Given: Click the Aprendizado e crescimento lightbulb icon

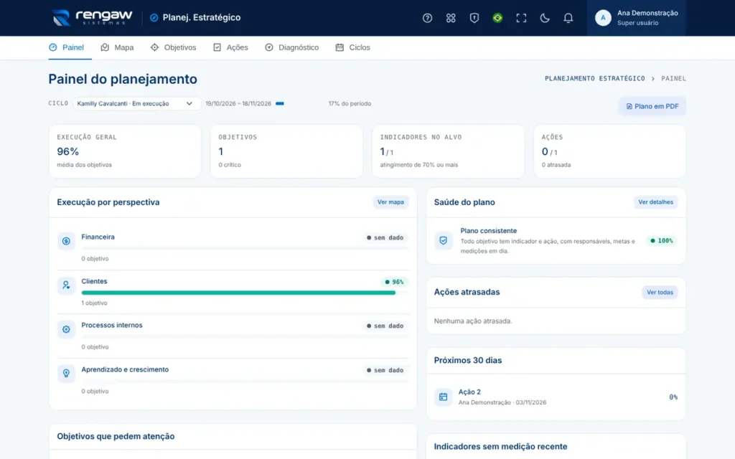Looking at the screenshot, I should [66, 373].
